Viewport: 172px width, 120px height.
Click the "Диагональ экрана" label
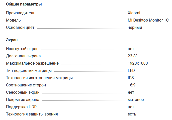tap(23, 56)
